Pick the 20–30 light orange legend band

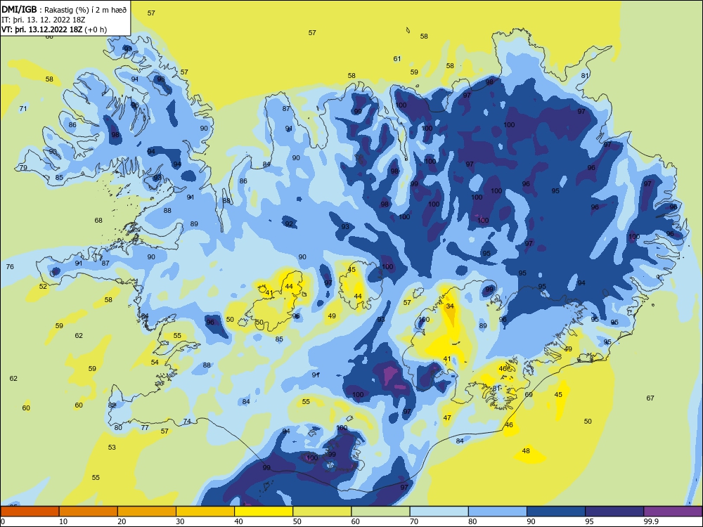147,512
